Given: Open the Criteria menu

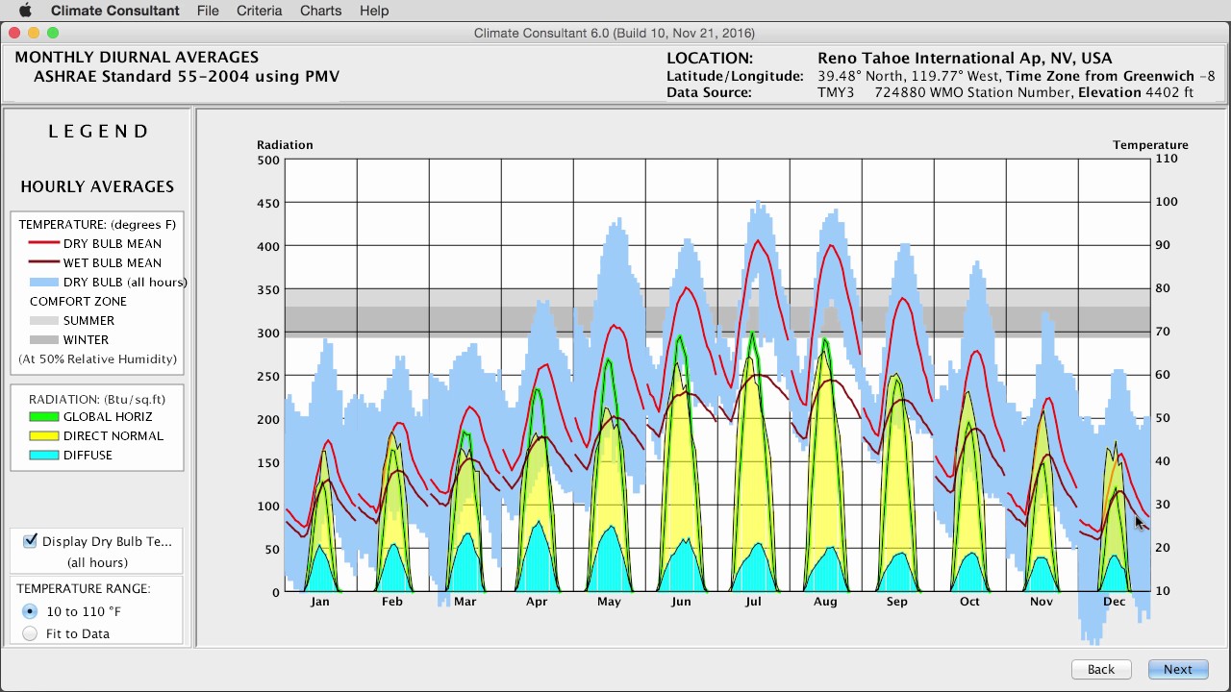Looking at the screenshot, I should click(x=259, y=11).
